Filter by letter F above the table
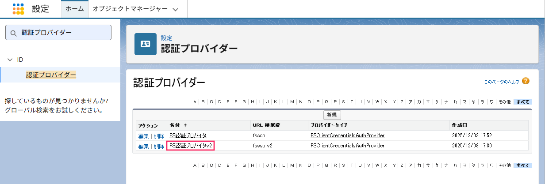Screen dimensions: 545x184 (236, 102)
